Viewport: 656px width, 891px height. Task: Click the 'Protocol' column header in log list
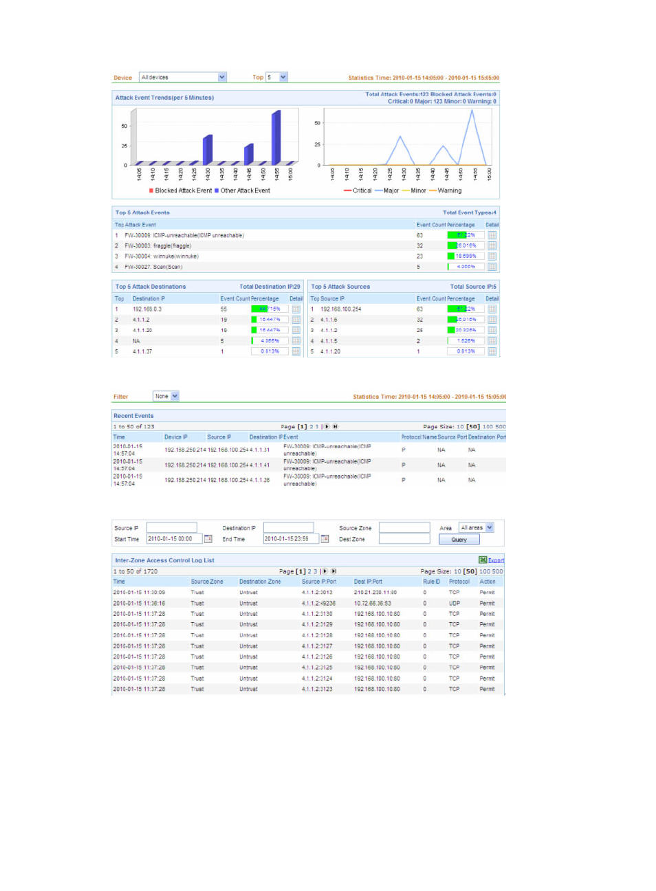click(459, 582)
